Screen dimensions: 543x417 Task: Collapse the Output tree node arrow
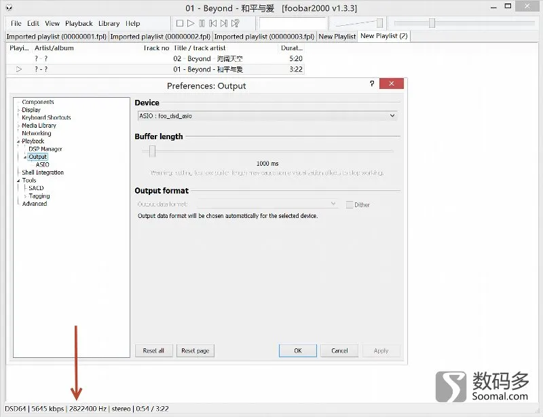tap(25, 157)
